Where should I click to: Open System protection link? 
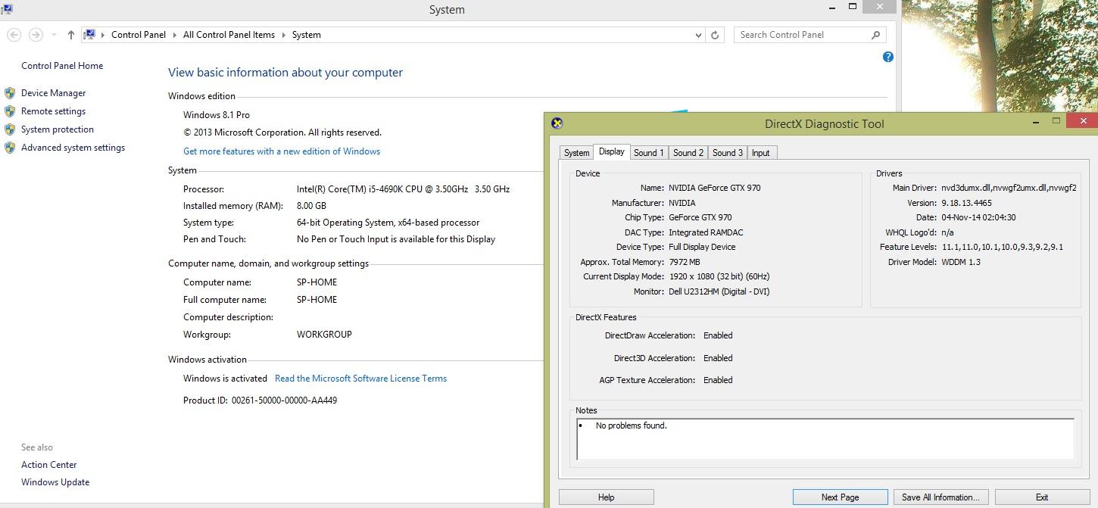click(58, 129)
